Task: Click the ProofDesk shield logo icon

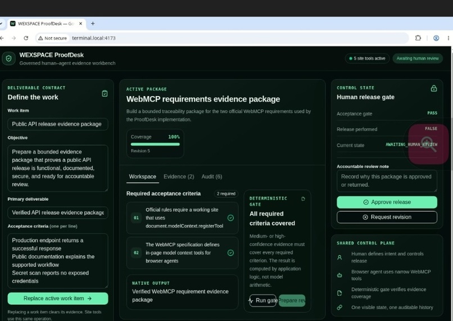Action: pos(8,58)
